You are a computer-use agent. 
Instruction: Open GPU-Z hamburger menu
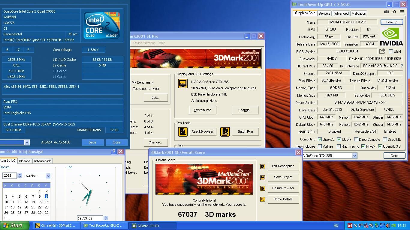coord(402,12)
